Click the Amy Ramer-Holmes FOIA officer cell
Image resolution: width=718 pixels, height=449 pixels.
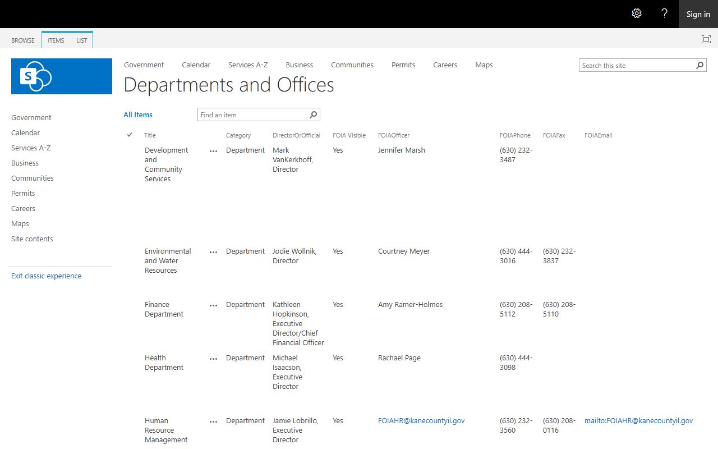[410, 305]
